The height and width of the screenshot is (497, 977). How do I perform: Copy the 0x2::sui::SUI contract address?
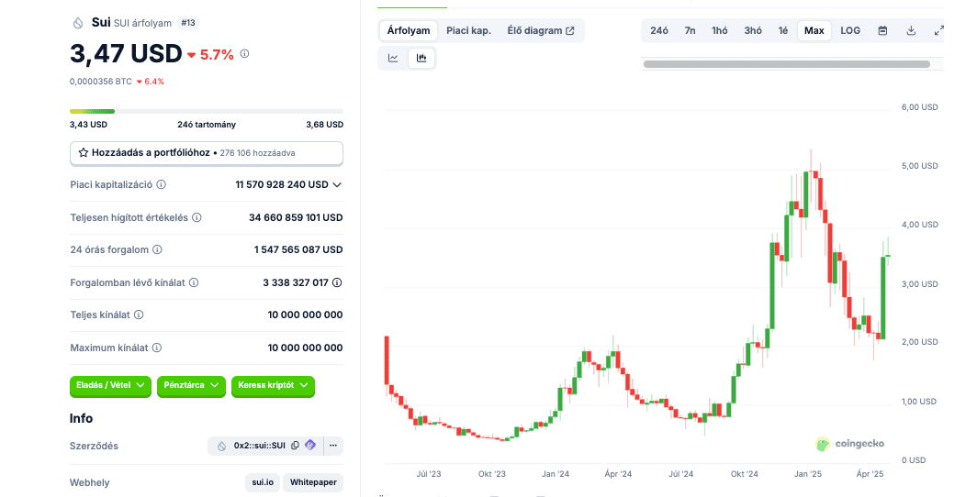[x=296, y=446]
